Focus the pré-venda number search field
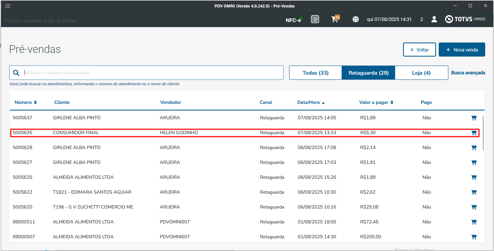 [146, 73]
